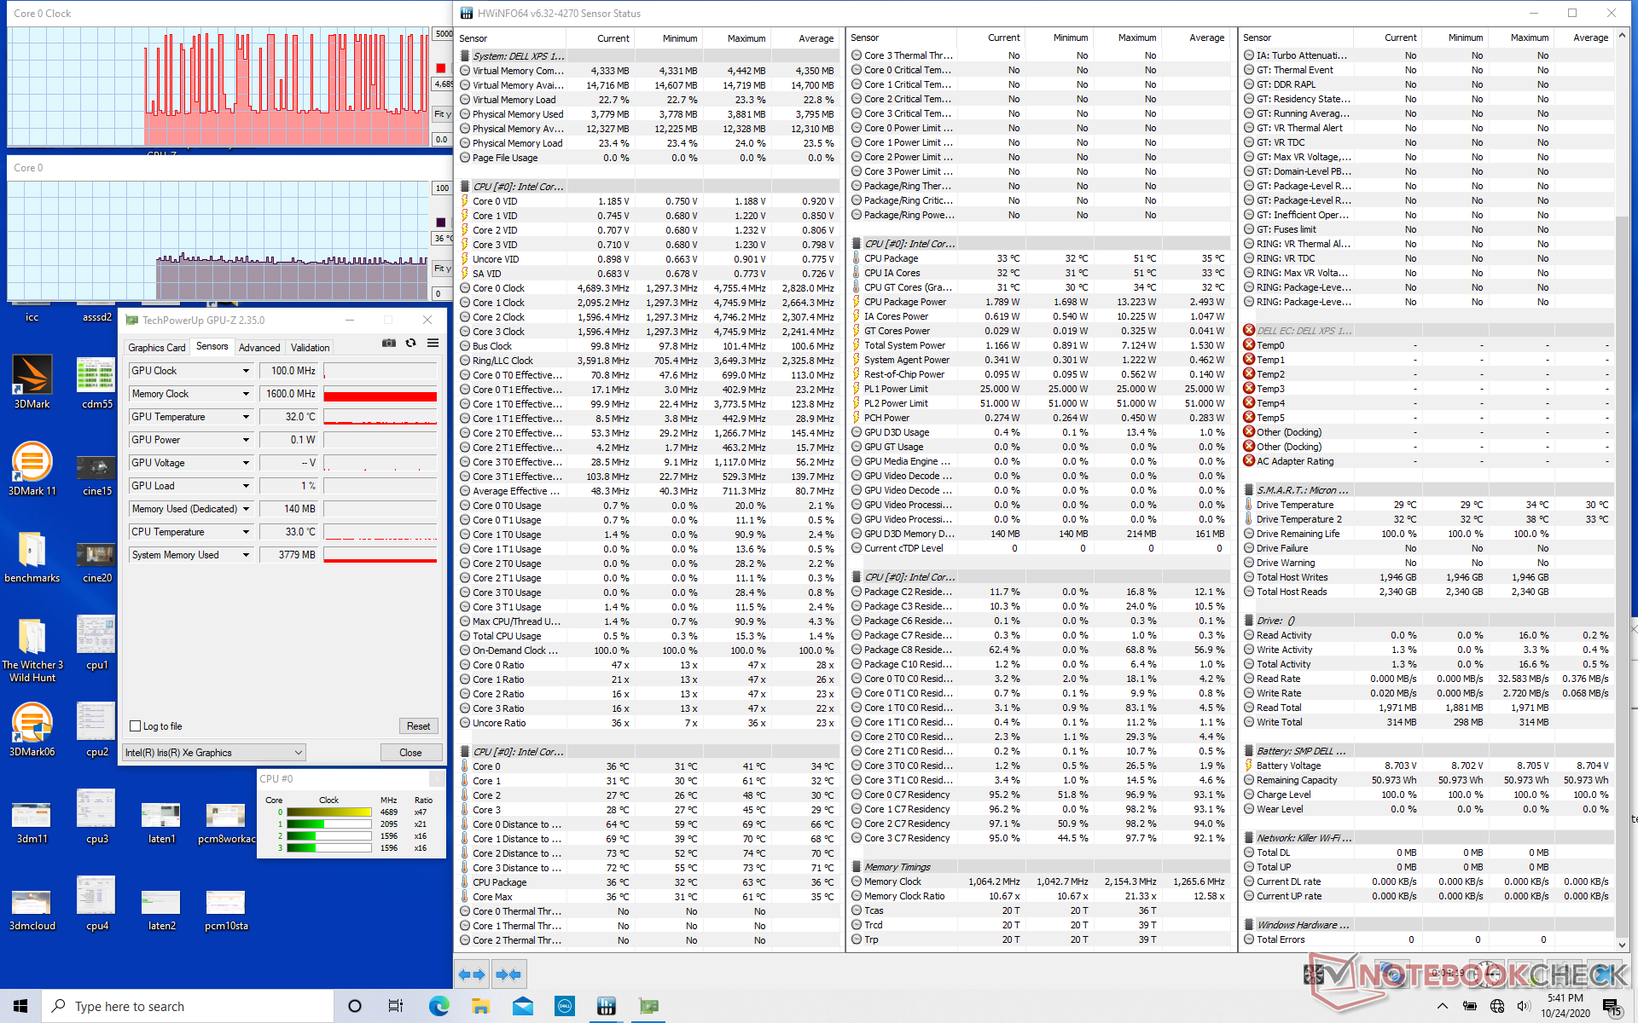The width and height of the screenshot is (1638, 1023).
Task: Click HWiNFO expand columns arrows button
Action: point(472,974)
